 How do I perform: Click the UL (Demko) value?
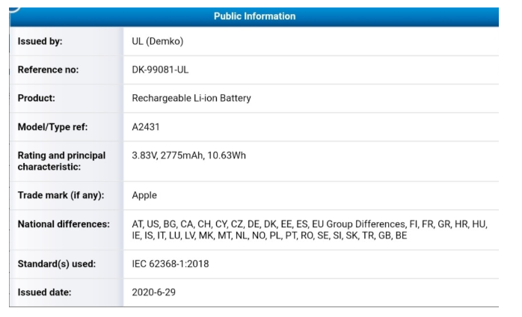tap(158, 41)
